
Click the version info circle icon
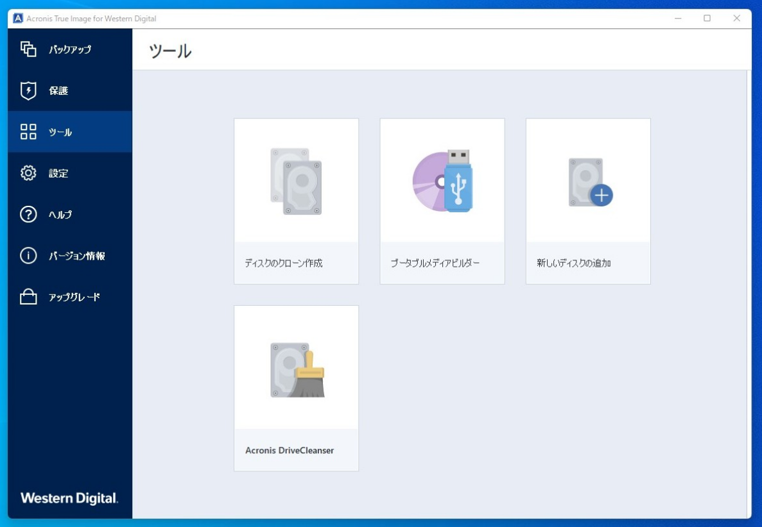point(28,255)
